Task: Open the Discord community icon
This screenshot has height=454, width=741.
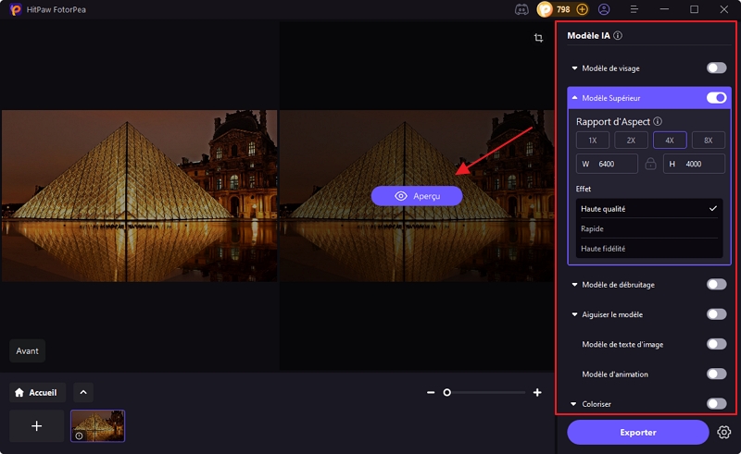Action: click(521, 9)
